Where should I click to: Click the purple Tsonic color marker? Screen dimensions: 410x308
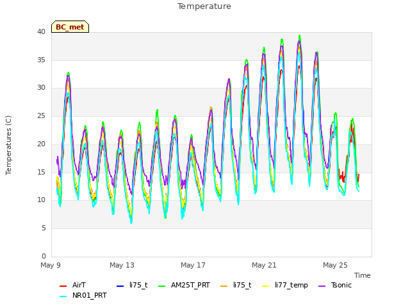[x=322, y=286]
